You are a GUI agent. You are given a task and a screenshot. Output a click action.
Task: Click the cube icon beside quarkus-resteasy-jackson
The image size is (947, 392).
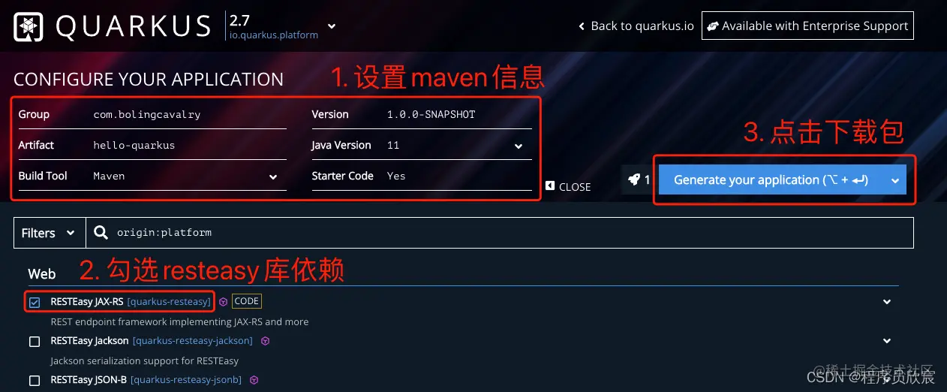point(265,341)
